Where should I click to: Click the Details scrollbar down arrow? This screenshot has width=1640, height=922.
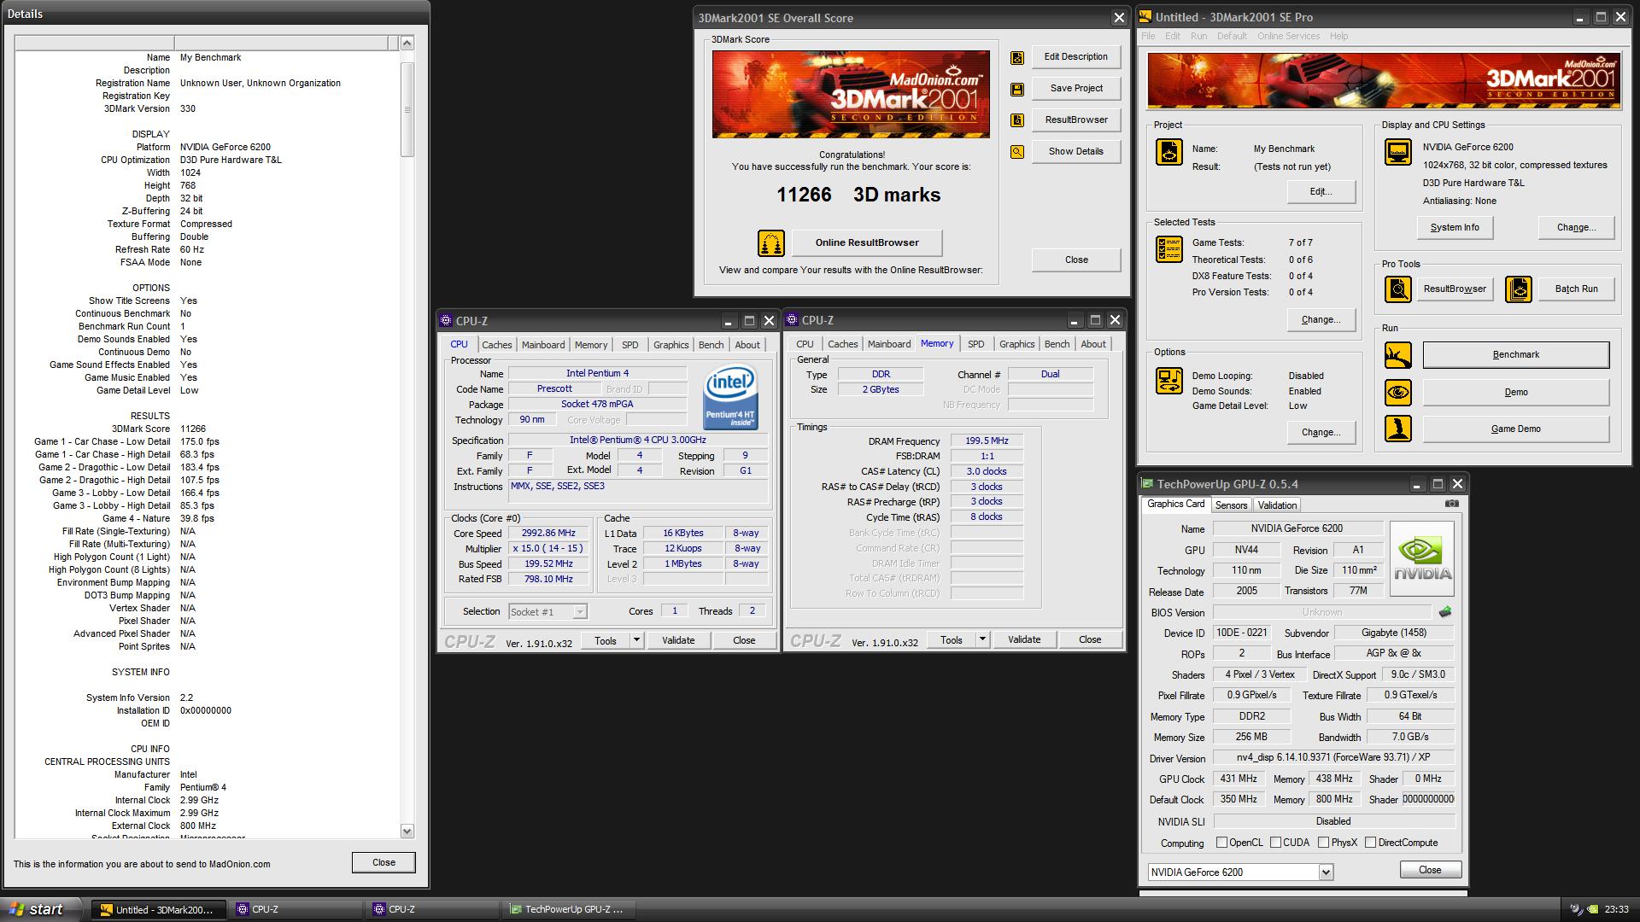click(x=407, y=831)
